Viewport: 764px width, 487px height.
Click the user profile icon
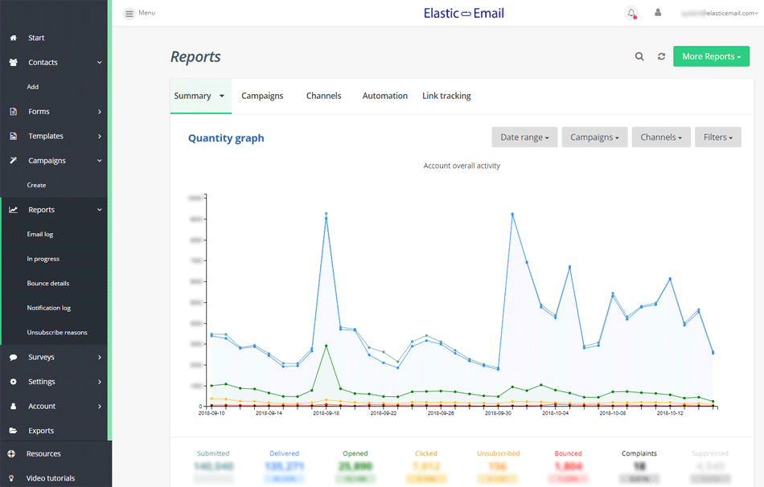(x=658, y=13)
